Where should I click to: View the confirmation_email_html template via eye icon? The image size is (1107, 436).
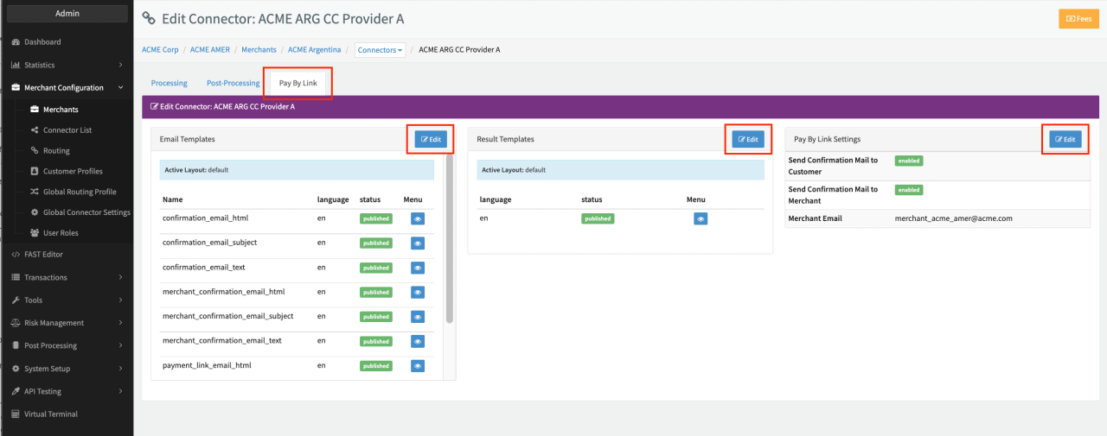click(x=418, y=219)
